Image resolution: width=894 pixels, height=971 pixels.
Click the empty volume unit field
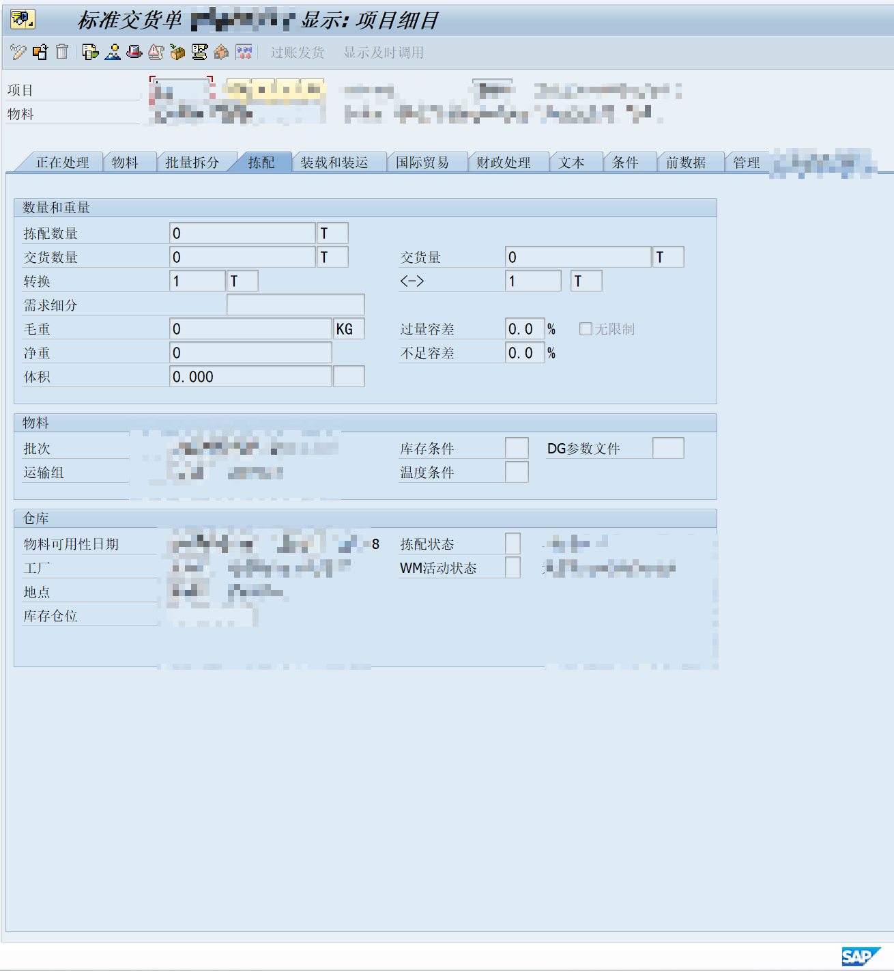tap(349, 377)
